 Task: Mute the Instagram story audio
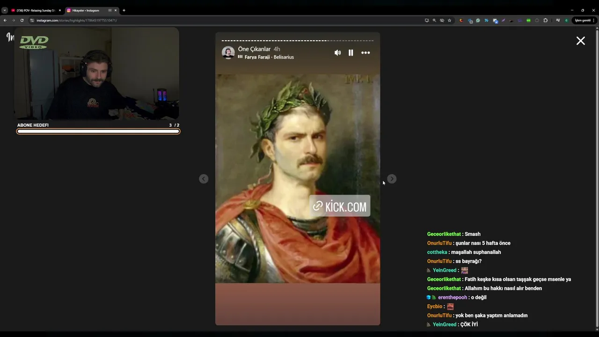point(337,53)
